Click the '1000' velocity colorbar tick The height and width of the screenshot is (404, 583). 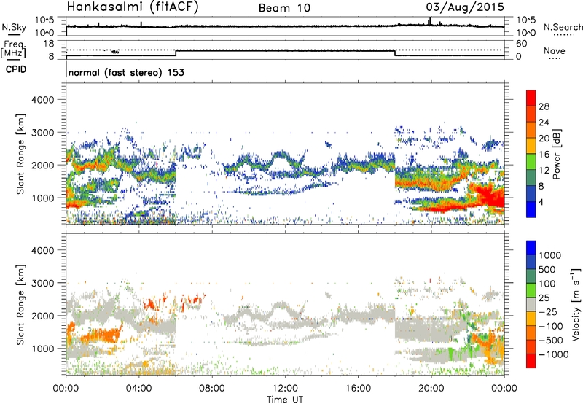549,255
